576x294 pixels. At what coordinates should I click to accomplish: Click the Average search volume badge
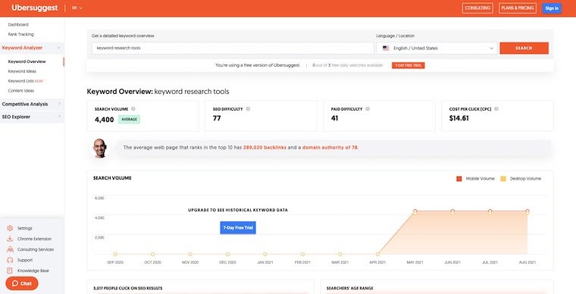[x=129, y=119]
